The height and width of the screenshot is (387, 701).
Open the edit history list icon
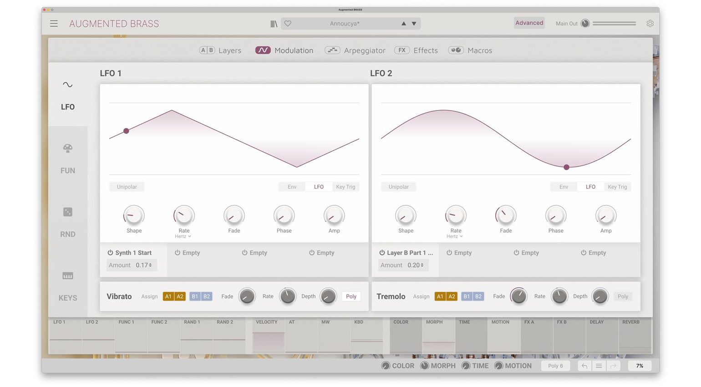pos(599,366)
